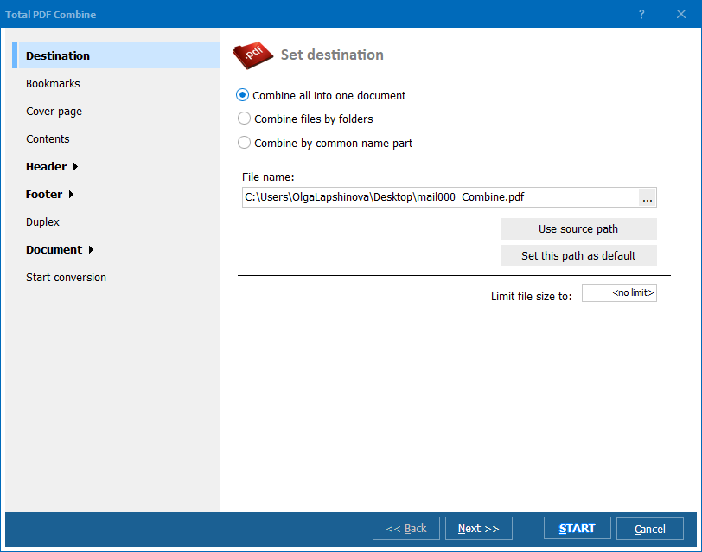The height and width of the screenshot is (552, 702).
Task: Open the Bookmarks settings page
Action: [53, 84]
